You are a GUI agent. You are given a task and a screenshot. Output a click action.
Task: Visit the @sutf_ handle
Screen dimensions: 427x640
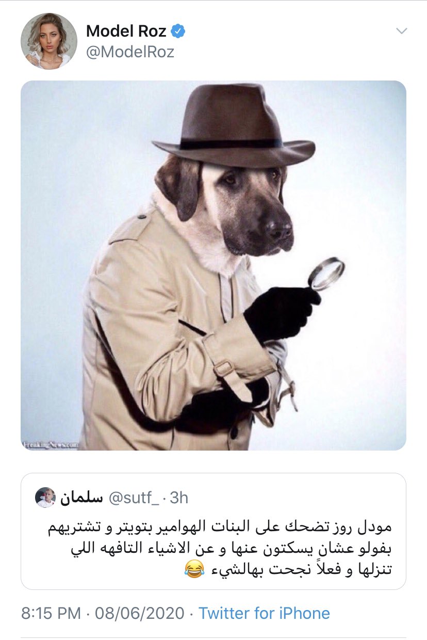[x=134, y=498]
